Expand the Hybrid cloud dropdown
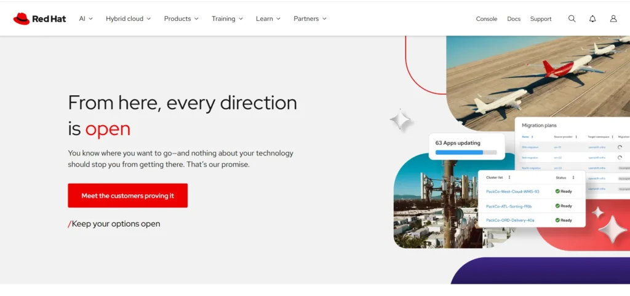 coord(128,19)
